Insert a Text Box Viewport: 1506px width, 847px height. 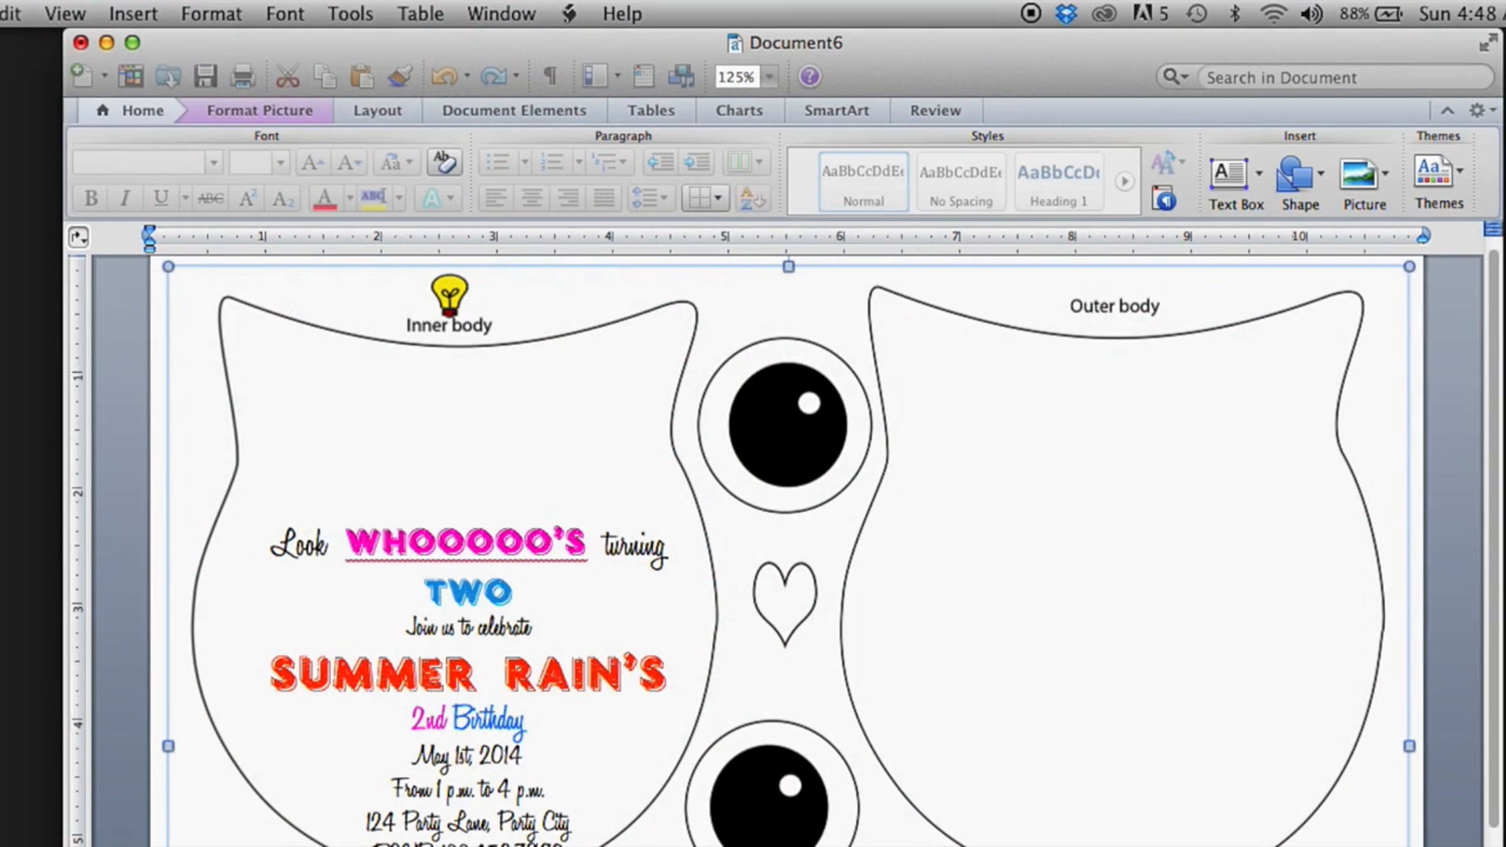tap(1229, 174)
